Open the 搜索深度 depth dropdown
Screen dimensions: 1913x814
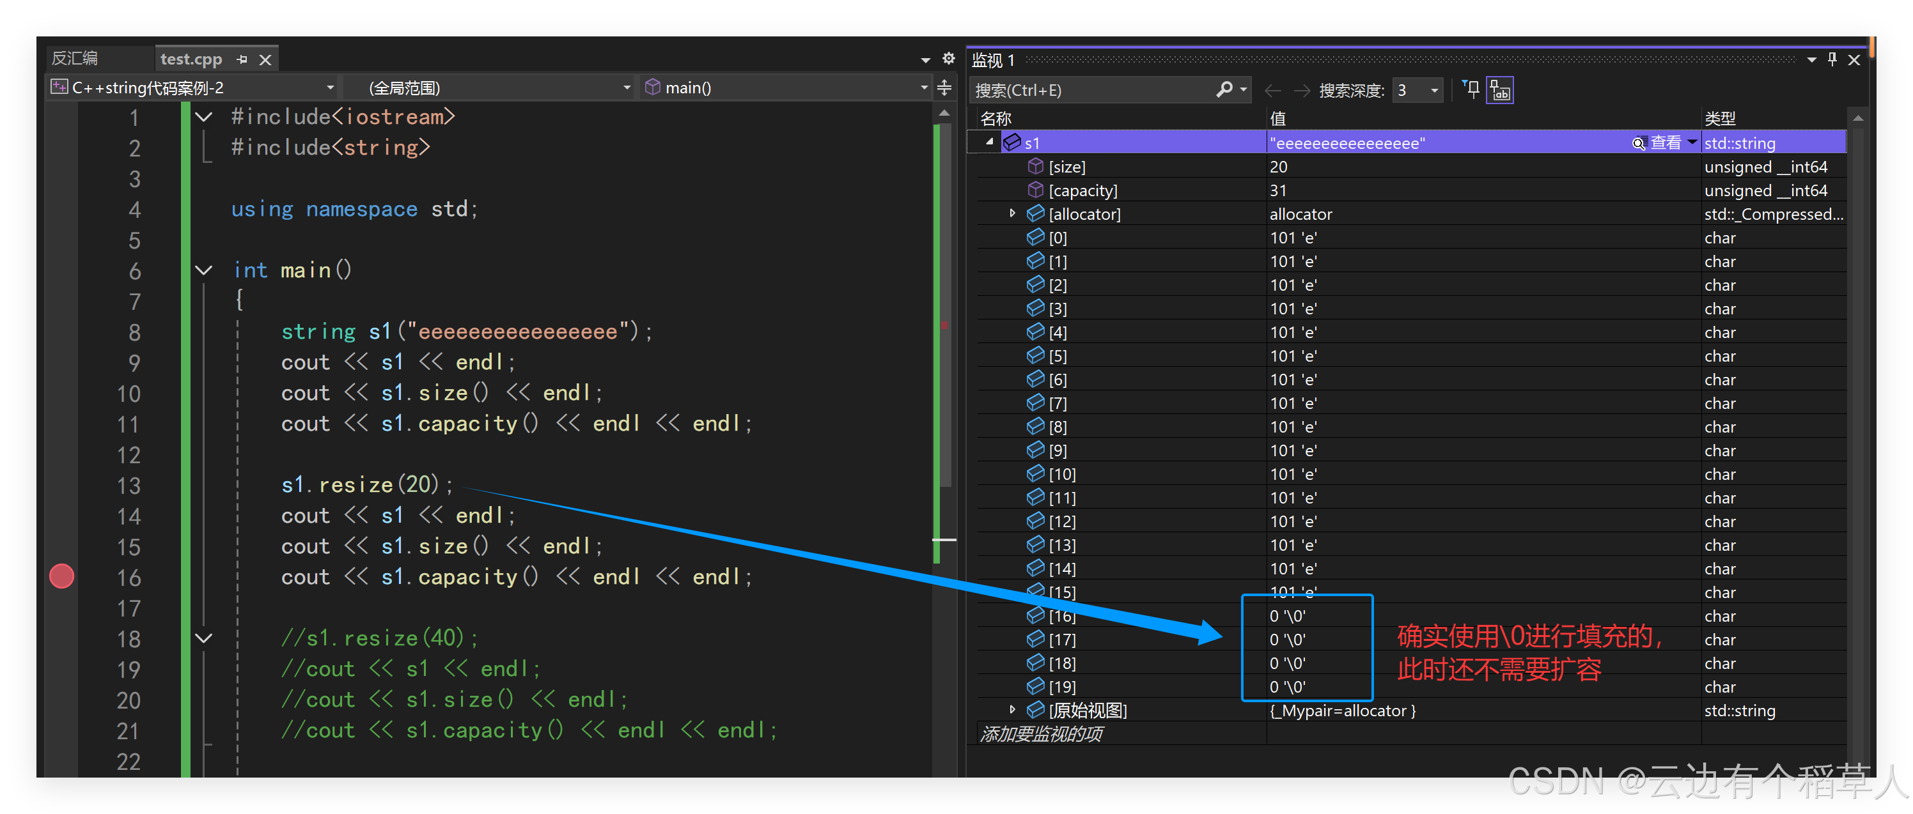[x=1434, y=91]
